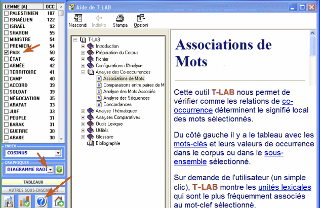Click the Aide de T-LAB title bar icon

coord(71,8)
